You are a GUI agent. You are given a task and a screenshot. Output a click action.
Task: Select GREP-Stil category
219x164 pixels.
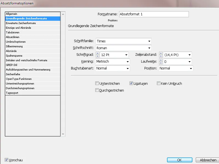click(33, 65)
